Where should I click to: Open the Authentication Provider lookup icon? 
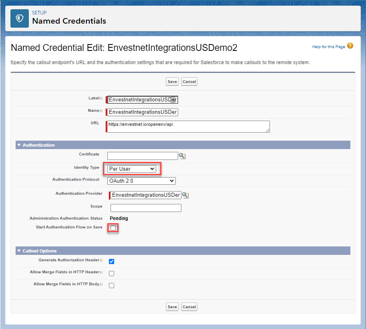185,195
